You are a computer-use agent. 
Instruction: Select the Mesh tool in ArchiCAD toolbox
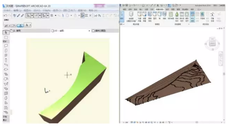[6, 112]
